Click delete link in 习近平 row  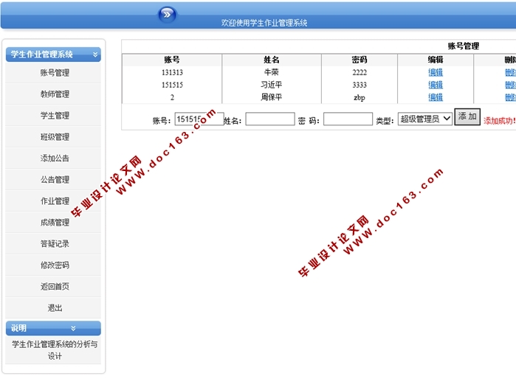[510, 85]
